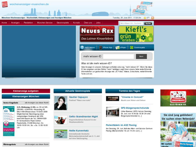Click the sunny weather icon

point(145,18)
